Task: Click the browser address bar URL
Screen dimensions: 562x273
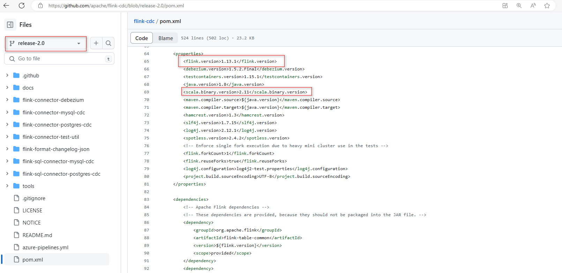Action: pos(116,6)
